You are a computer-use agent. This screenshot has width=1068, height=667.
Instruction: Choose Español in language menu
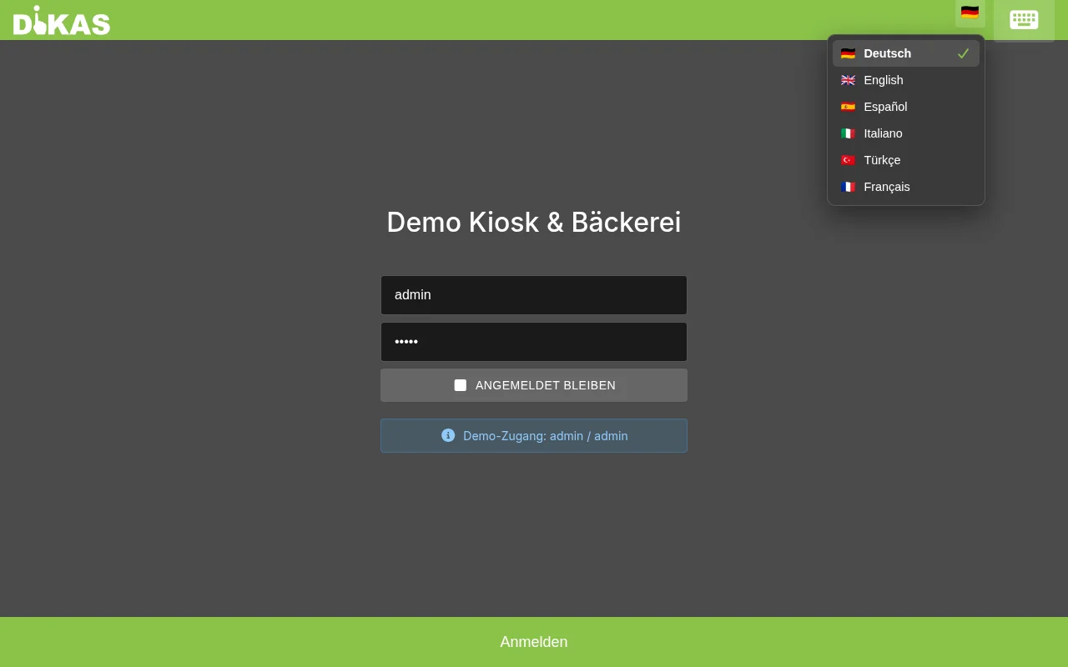coord(905,107)
